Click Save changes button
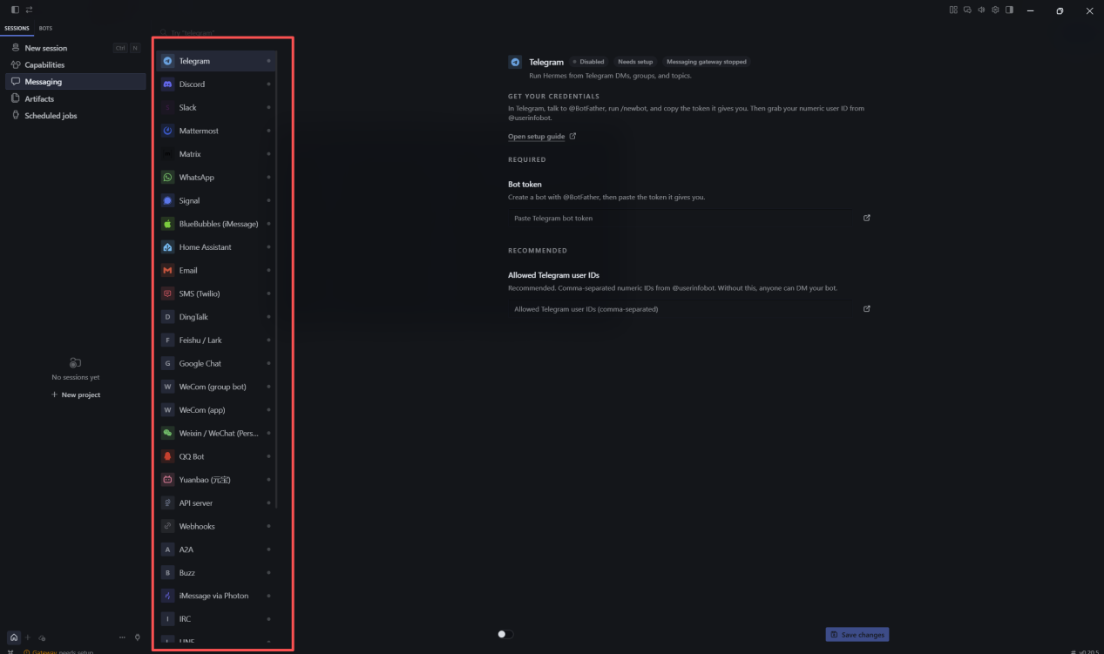This screenshot has width=1104, height=654. click(857, 635)
